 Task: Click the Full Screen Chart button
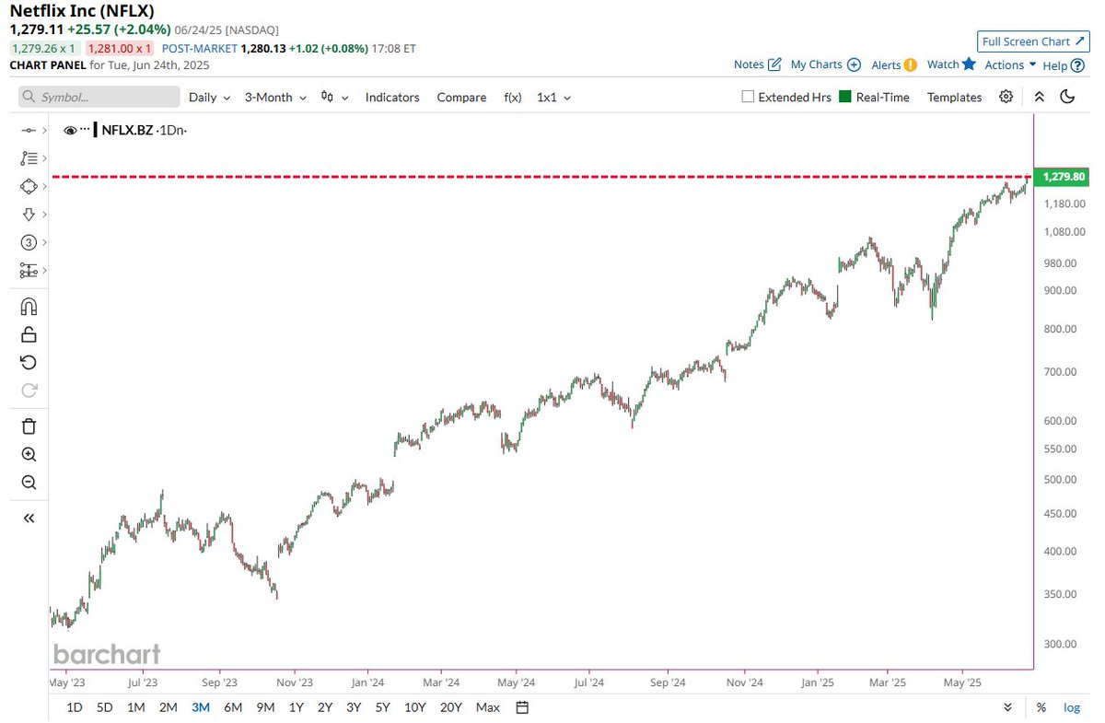1033,41
